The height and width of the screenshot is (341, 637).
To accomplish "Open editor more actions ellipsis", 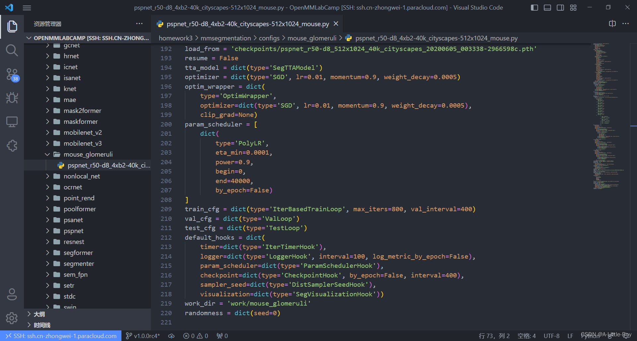I will [x=626, y=24].
